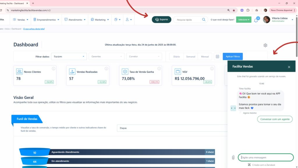Select the Diário period option

(x=176, y=57)
